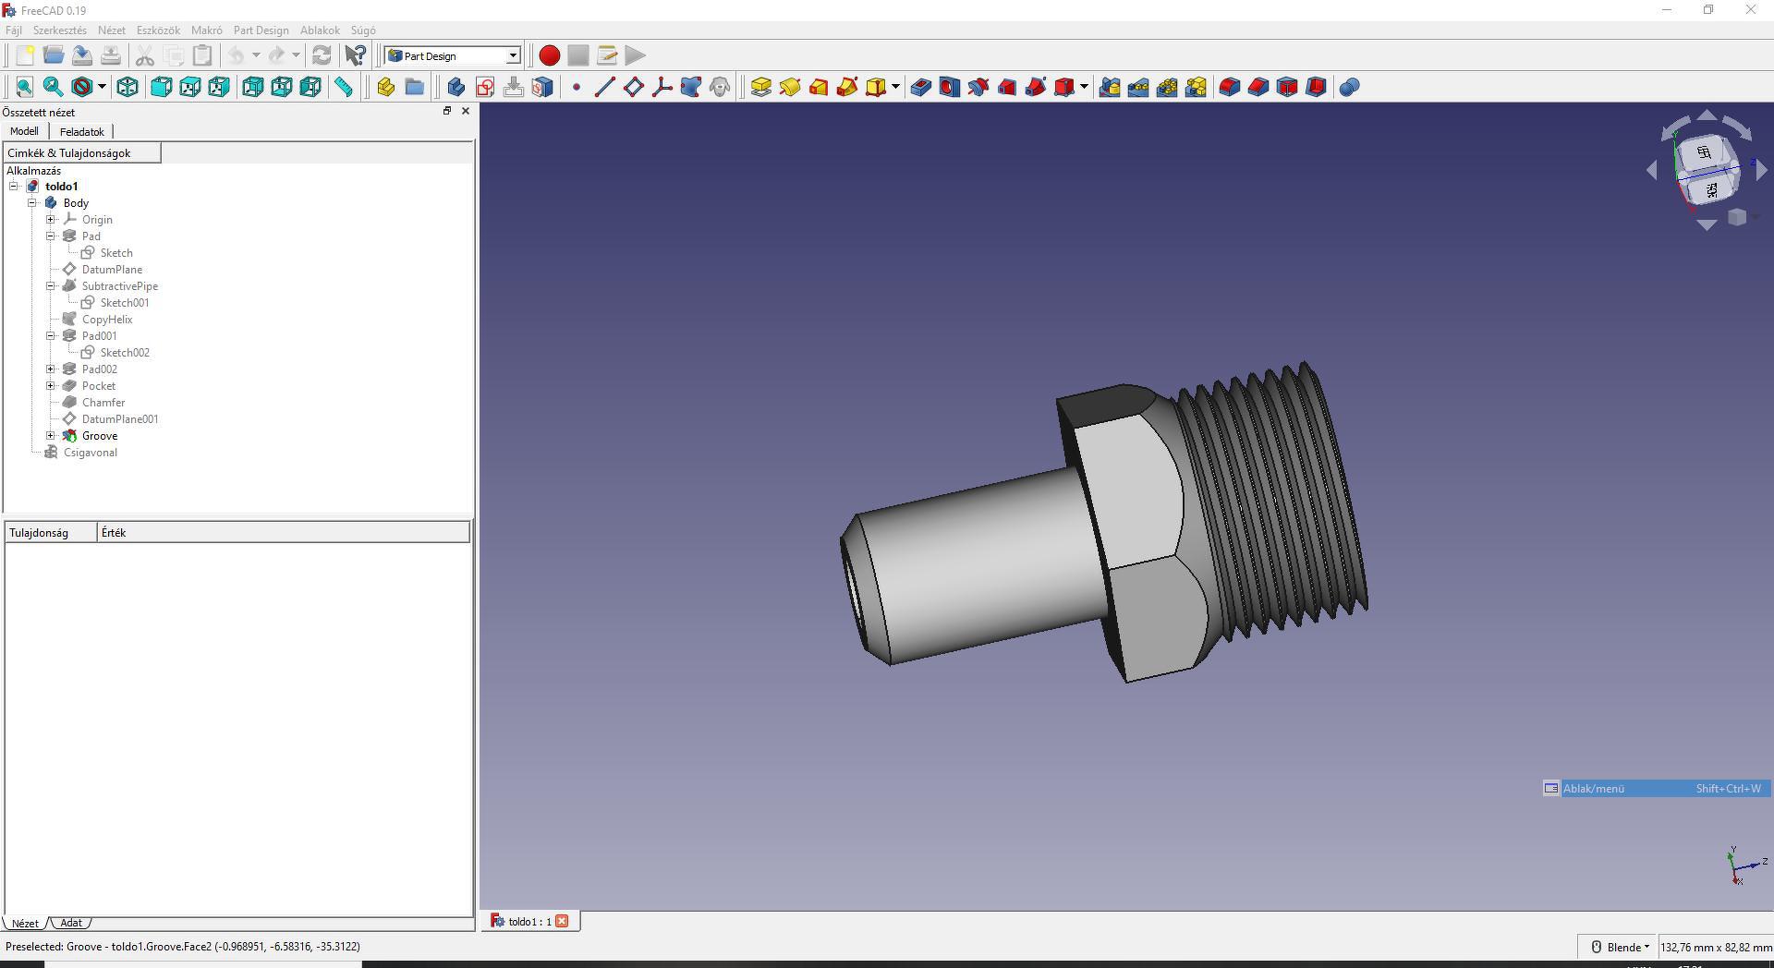The height and width of the screenshot is (968, 1774).
Task: Rotate view with navigation cube right arrow
Action: tap(1761, 170)
